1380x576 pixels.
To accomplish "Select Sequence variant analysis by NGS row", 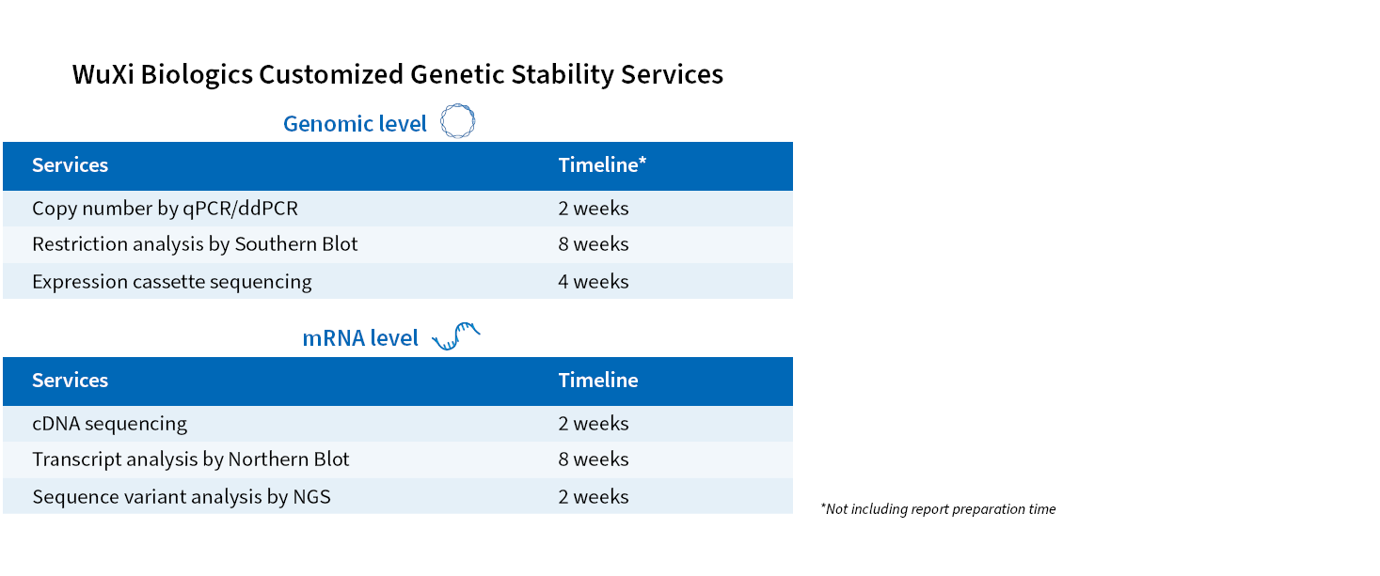I will [182, 497].
